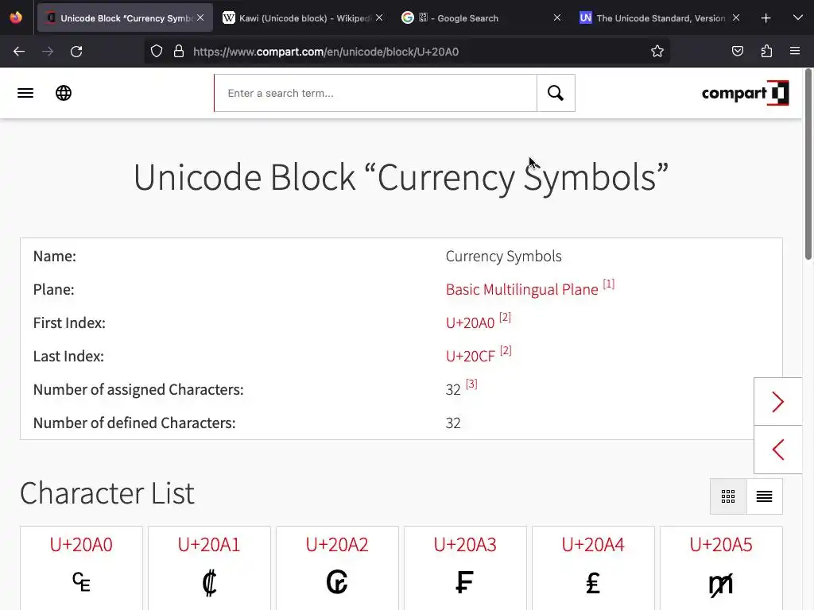Open the Basic Multilingual Plane link
Screen dimensions: 814x610
521,290
